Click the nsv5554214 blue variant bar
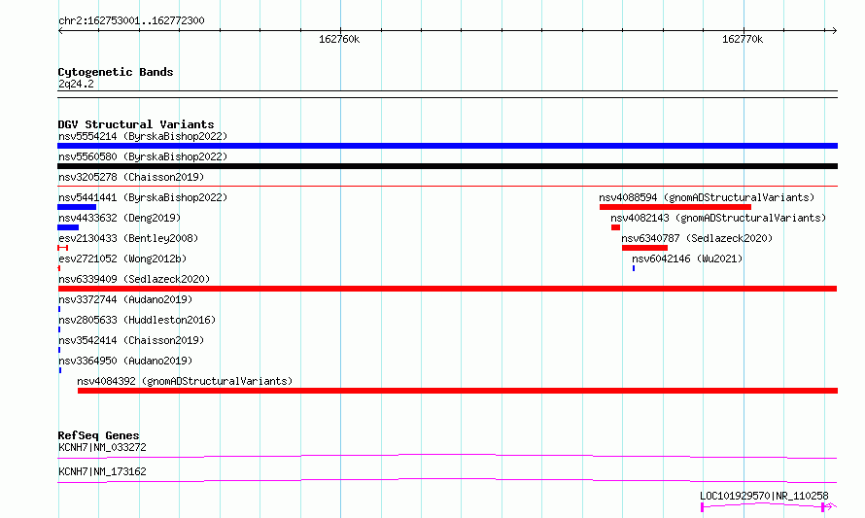 447,146
